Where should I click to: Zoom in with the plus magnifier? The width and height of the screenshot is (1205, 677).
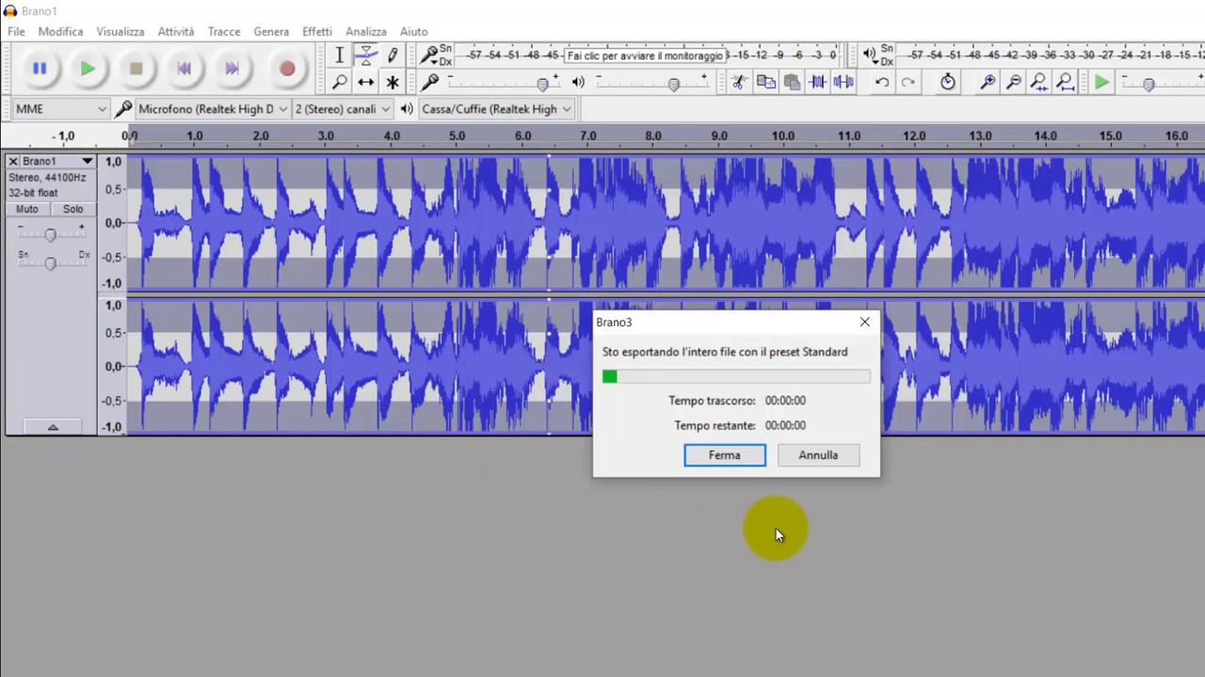pos(988,82)
